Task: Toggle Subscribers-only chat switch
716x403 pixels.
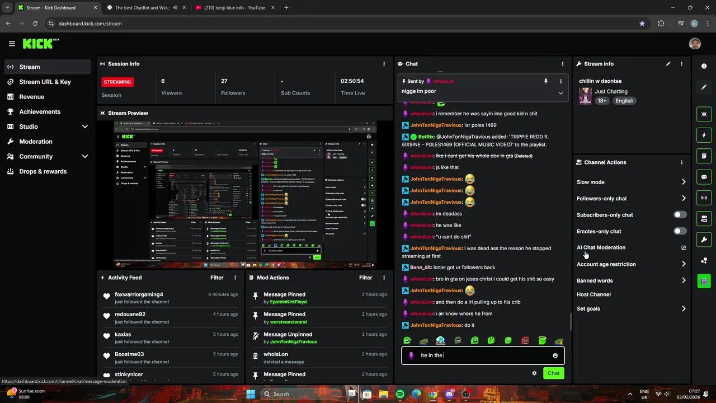Action: [680, 215]
